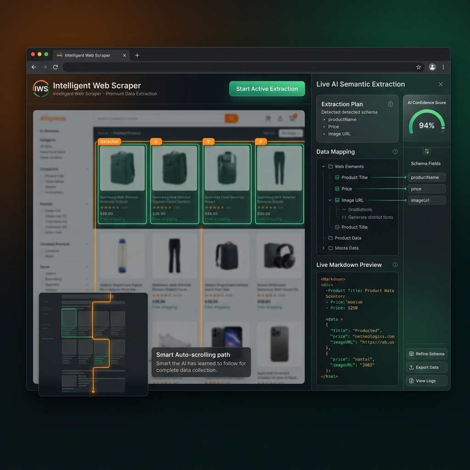Toggle the Product Titie checkbox under Image URL
The width and height of the screenshot is (470, 470).
click(337, 227)
